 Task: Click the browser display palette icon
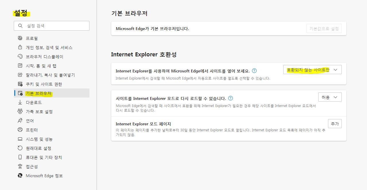[20, 56]
